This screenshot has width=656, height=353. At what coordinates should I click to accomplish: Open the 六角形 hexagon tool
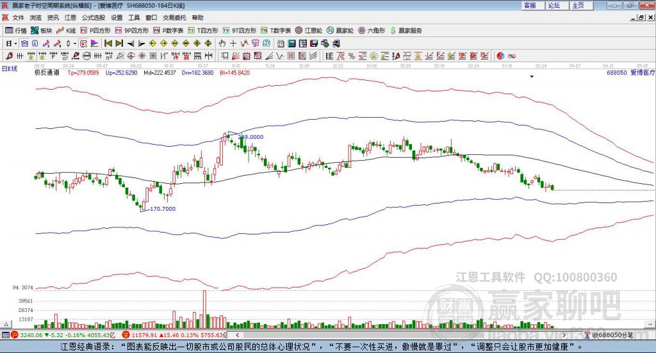pos(372,31)
